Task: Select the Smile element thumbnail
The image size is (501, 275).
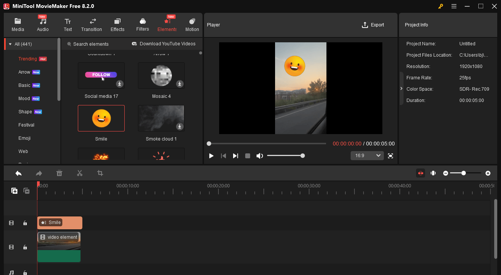Action: tap(101, 118)
